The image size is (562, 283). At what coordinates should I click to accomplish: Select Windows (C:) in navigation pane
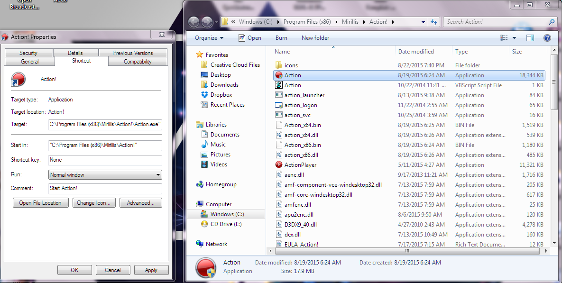227,214
